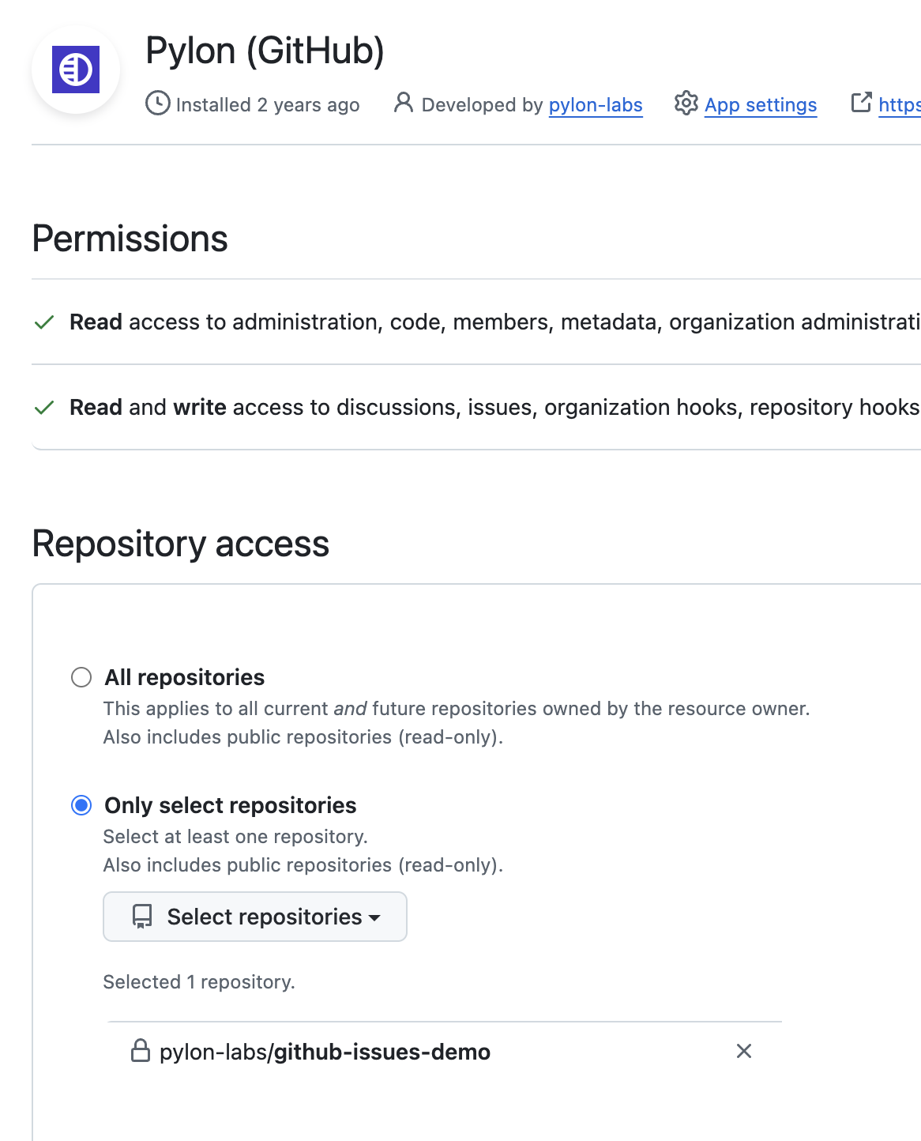Click the external link icon before the https link
The width and height of the screenshot is (921, 1141).
coord(861,104)
